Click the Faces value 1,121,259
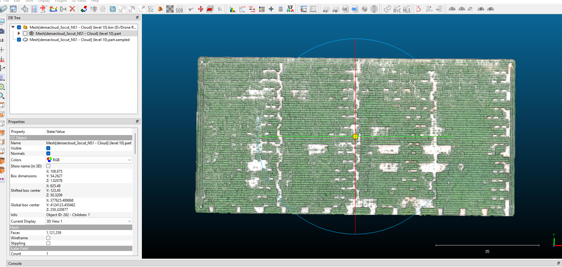Viewport: 562px width, 267px height. point(54,233)
